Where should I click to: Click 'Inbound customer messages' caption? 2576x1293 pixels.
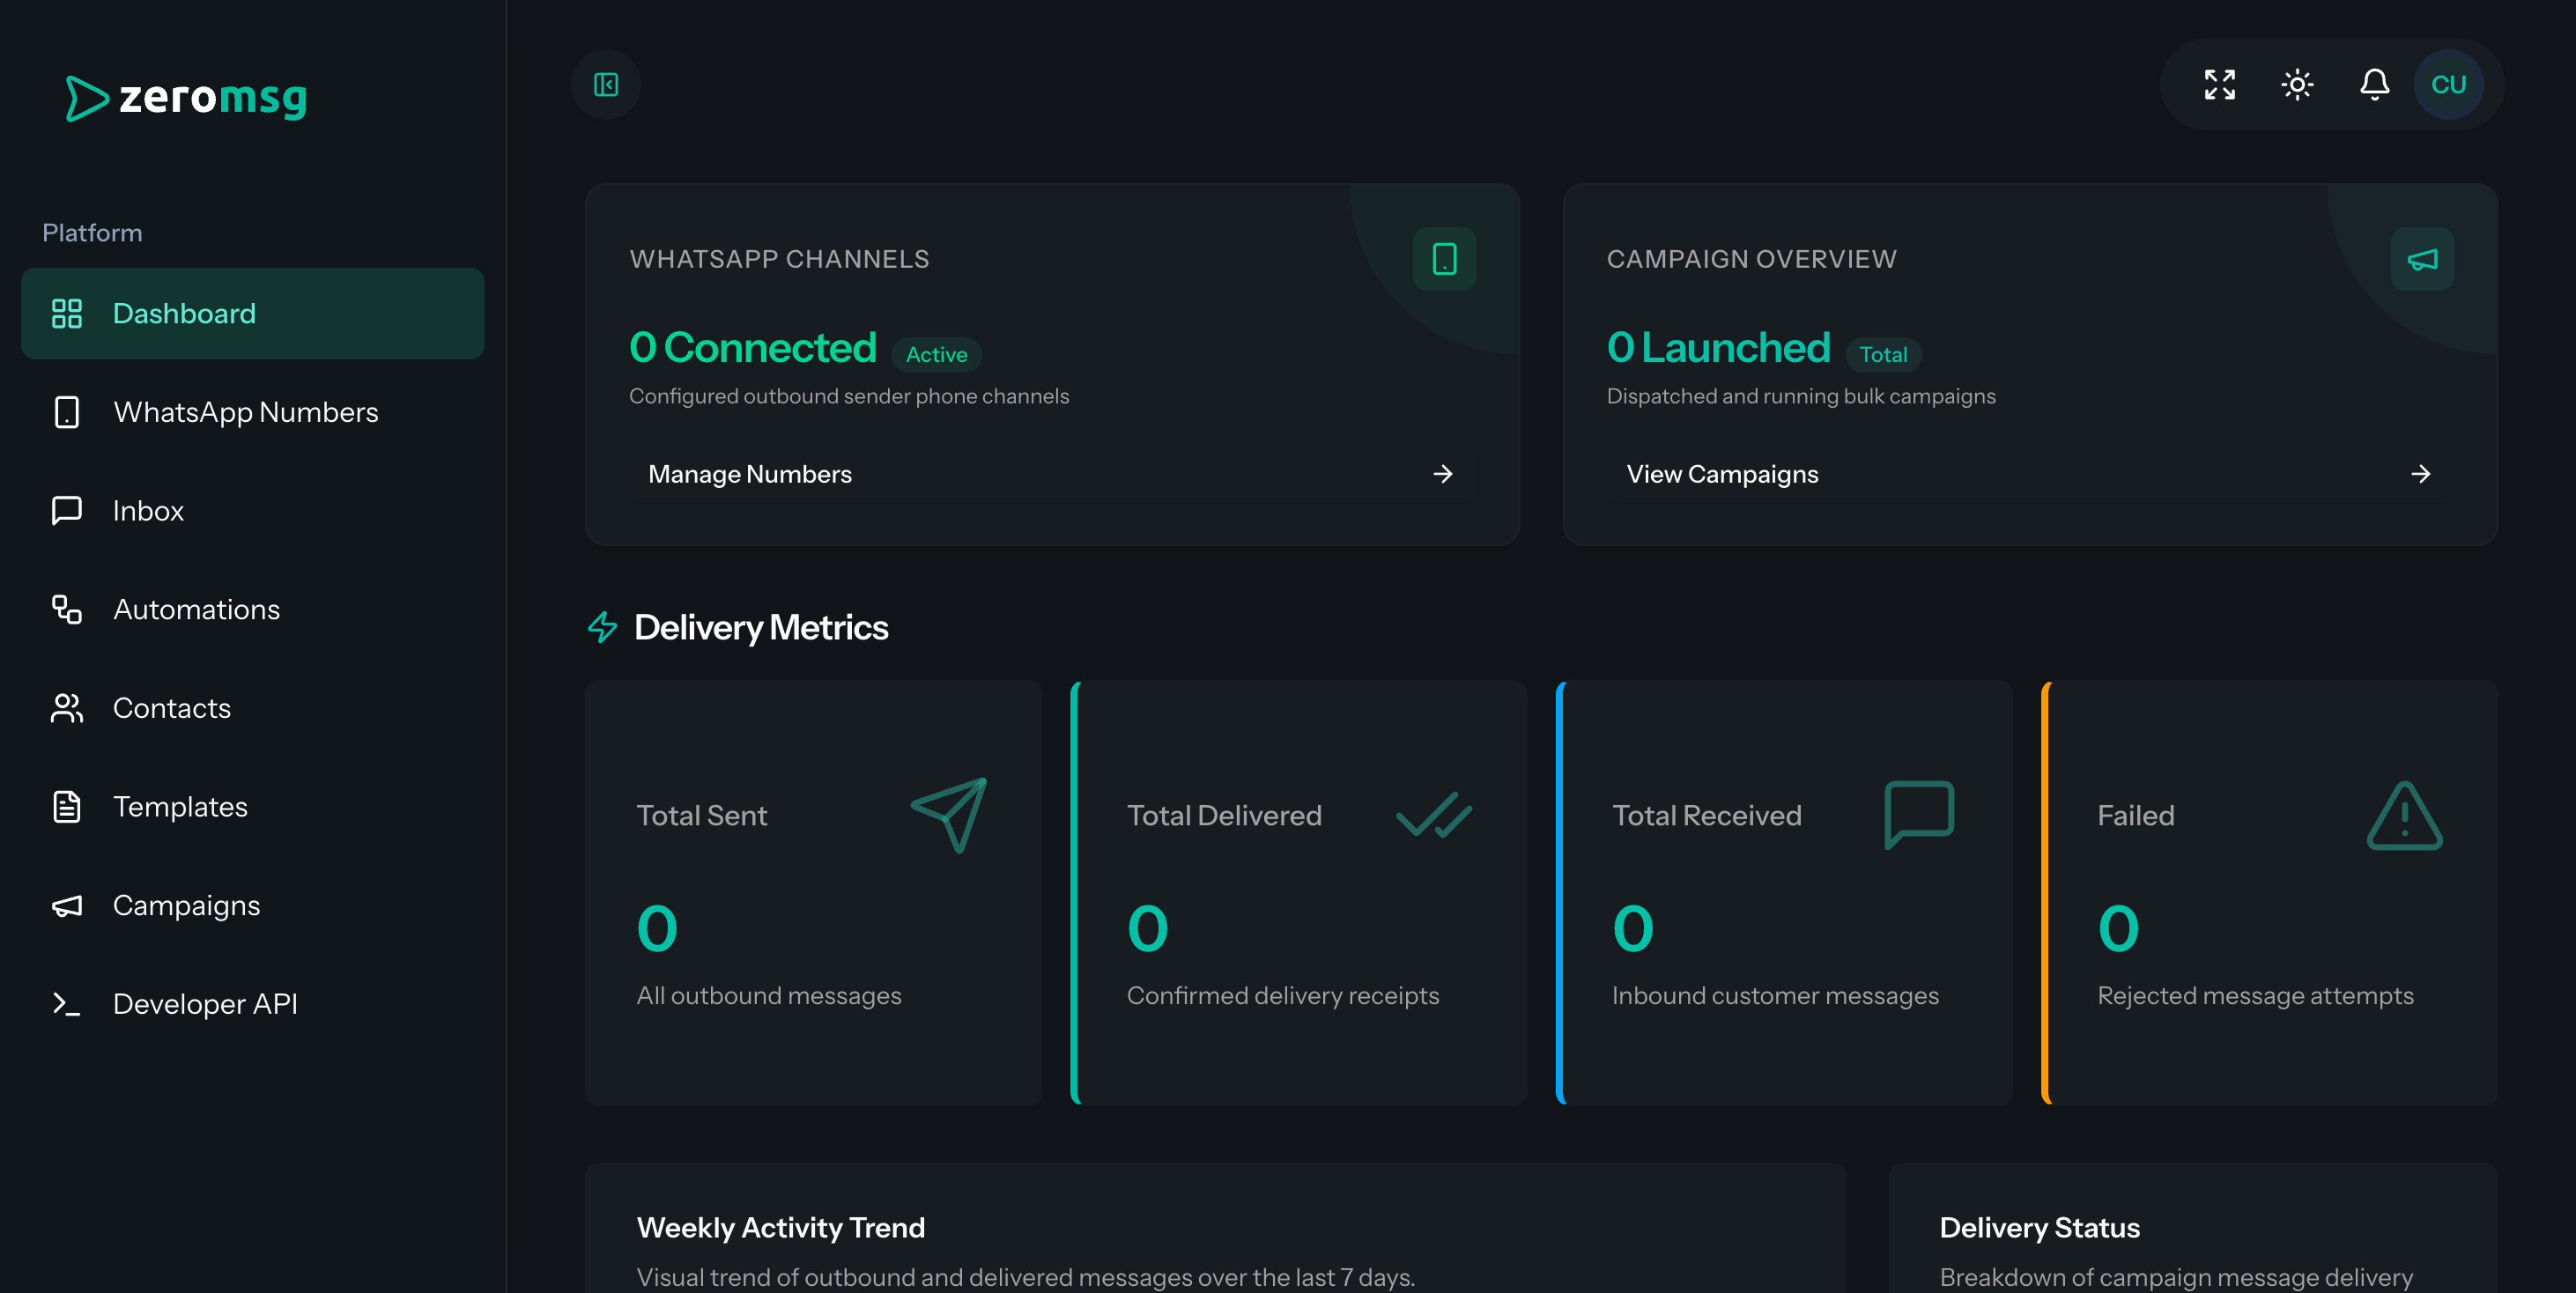[1775, 996]
